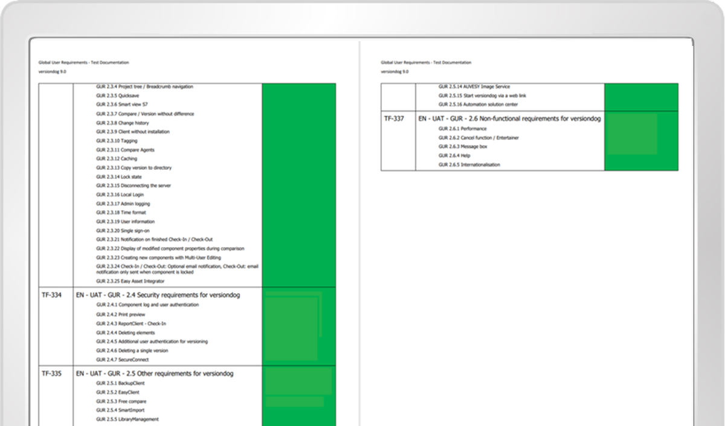The height and width of the screenshot is (426, 725).
Task: Select the GUR 2.4.2 Print preview line
Action: (x=121, y=314)
